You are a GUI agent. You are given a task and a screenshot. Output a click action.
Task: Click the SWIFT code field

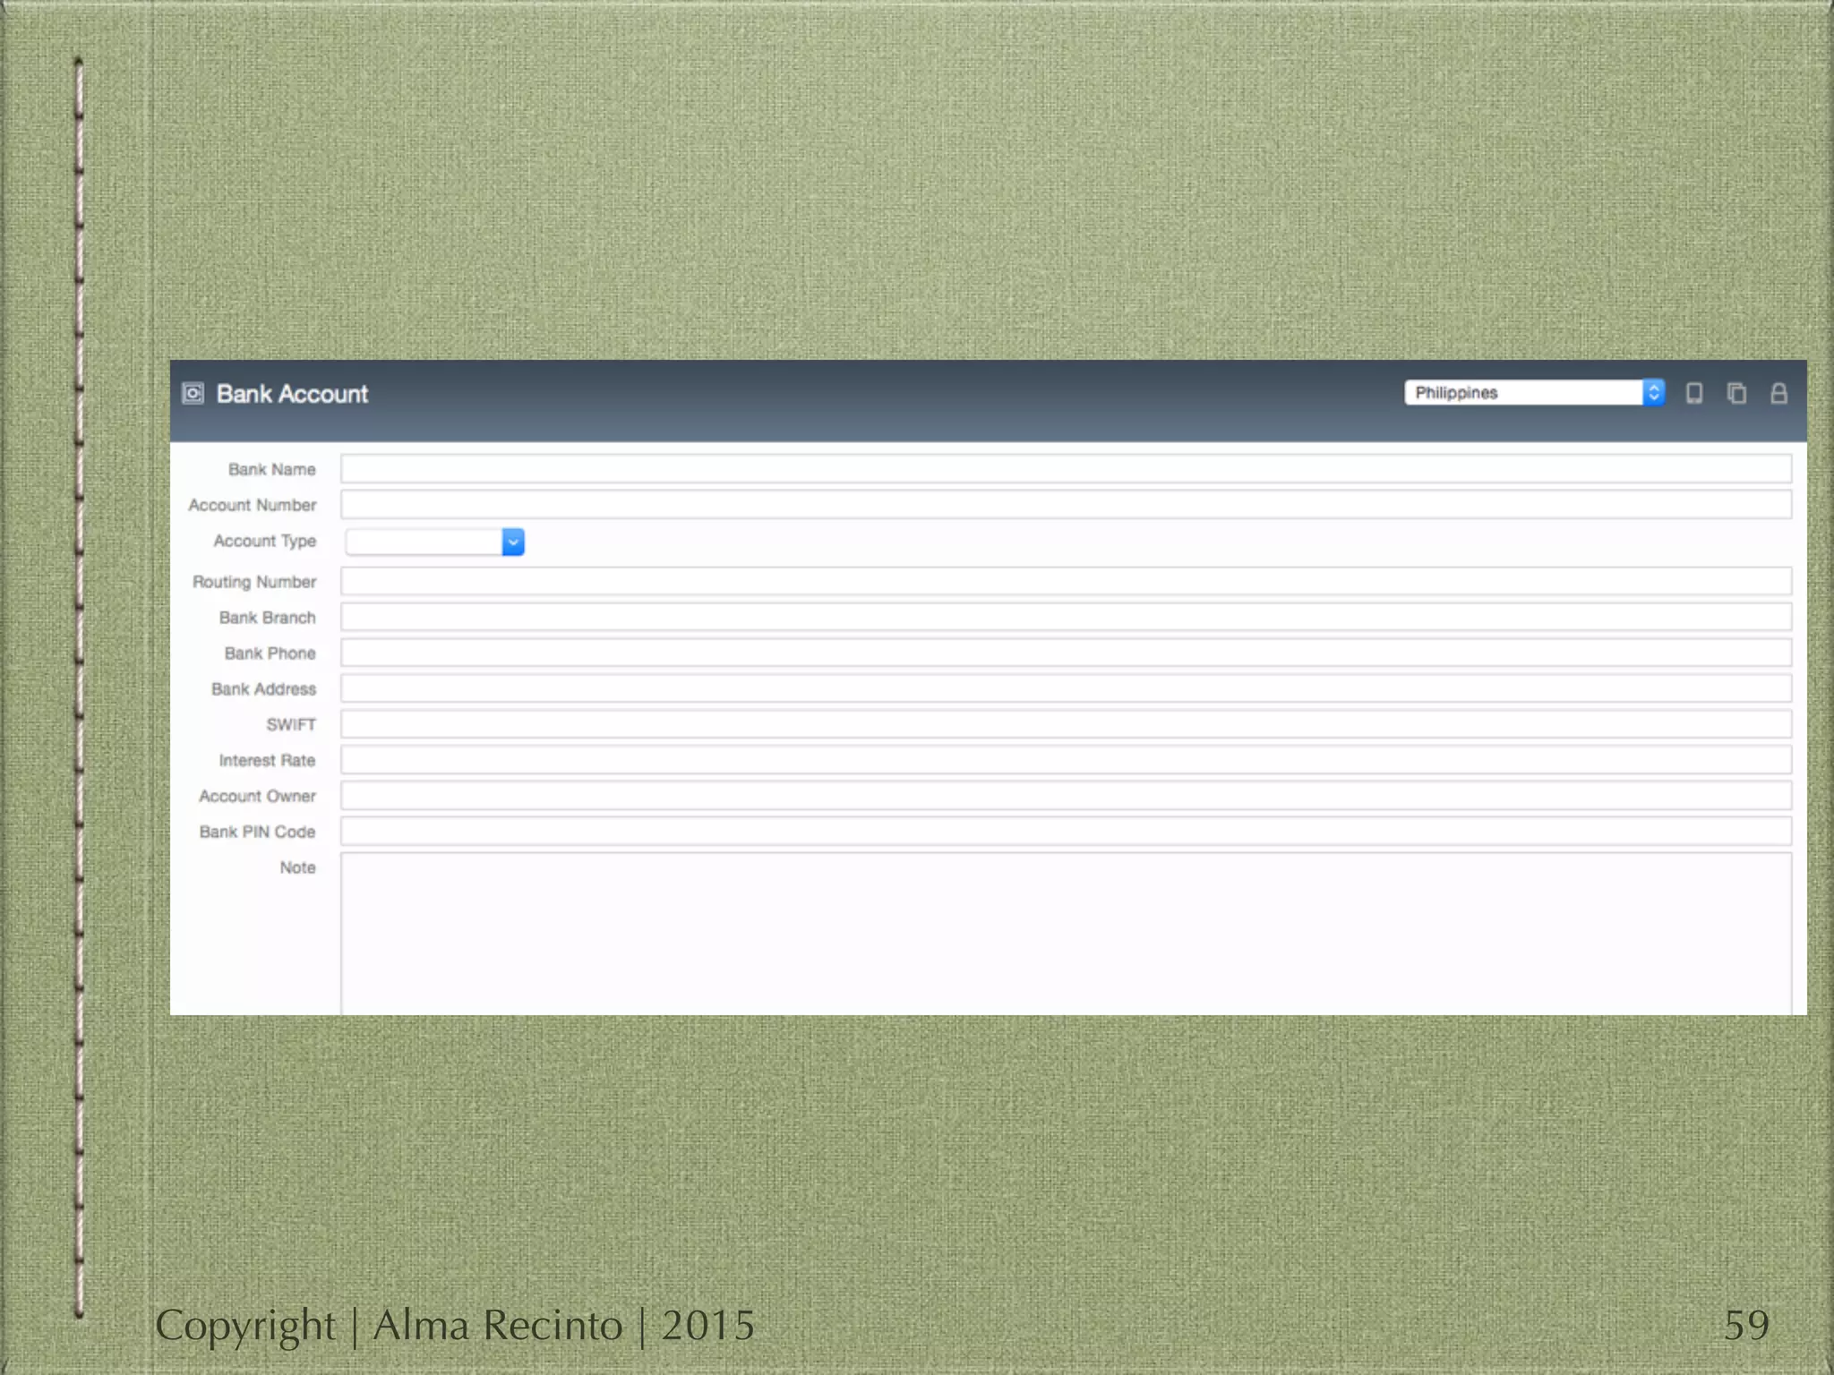1066,724
